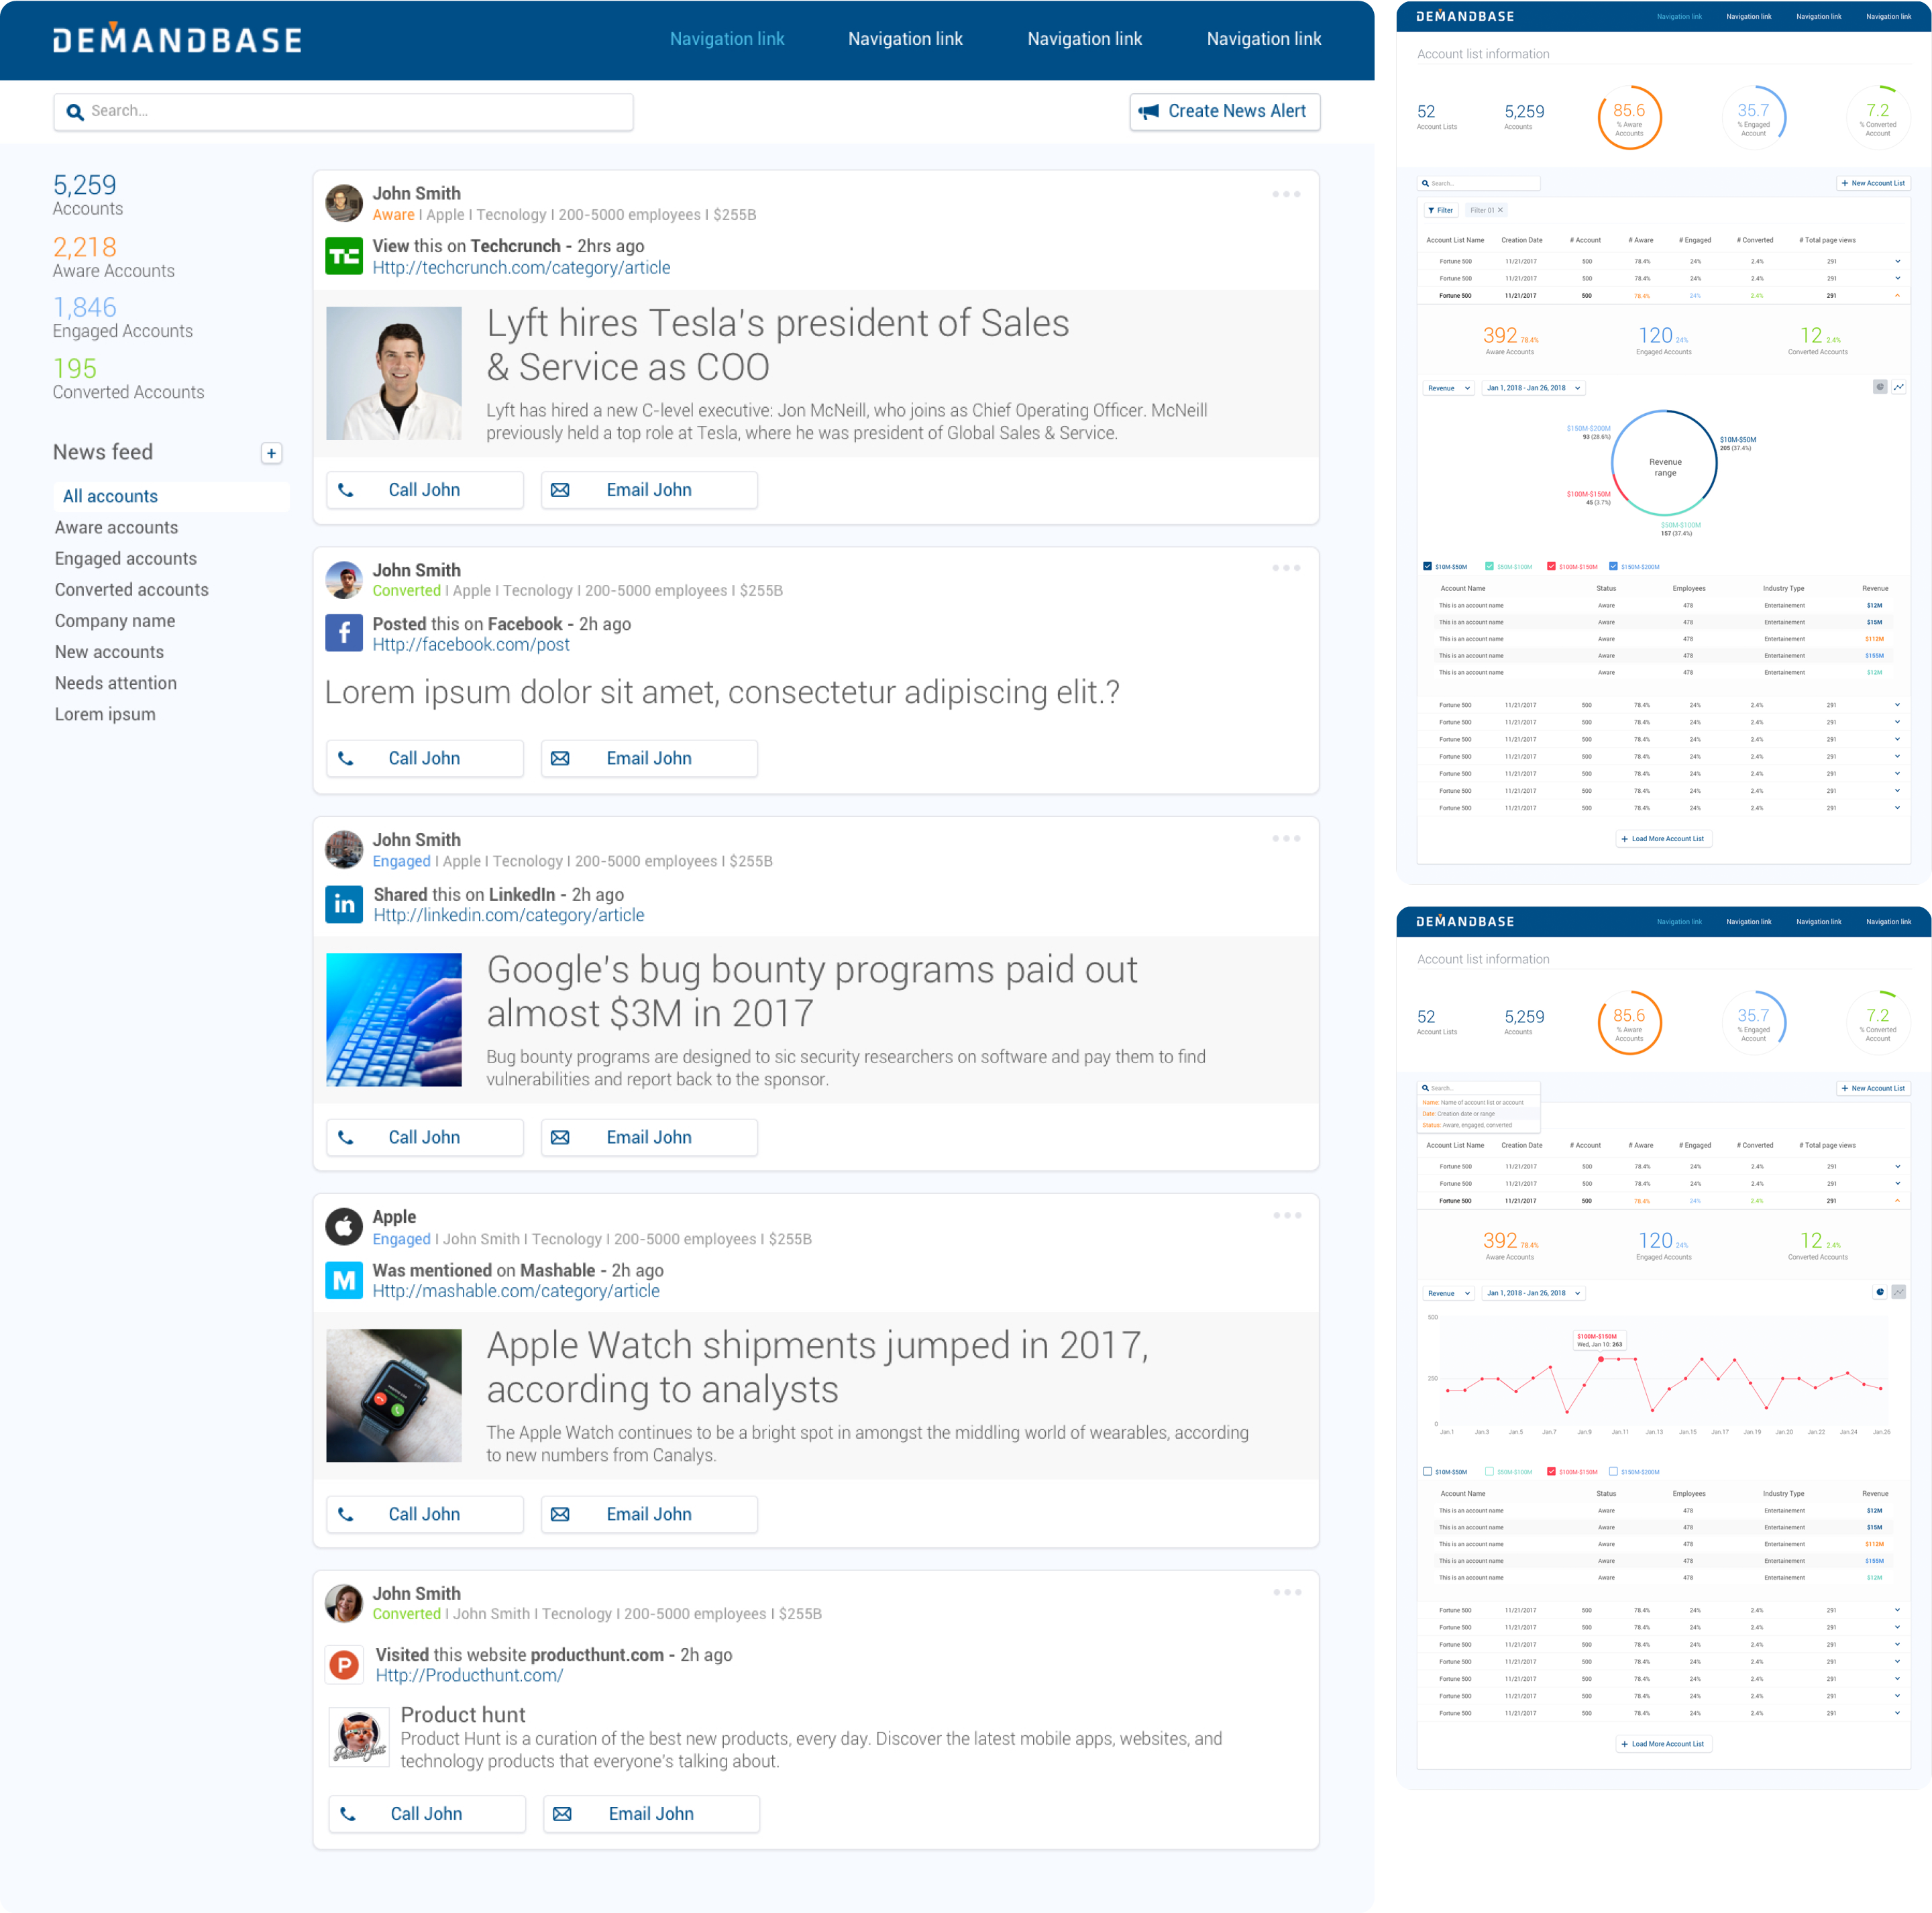The image size is (1932, 1913).
Task: Uncheck teal $50M-$100M checkbox below donut chart
Action: (1489, 566)
